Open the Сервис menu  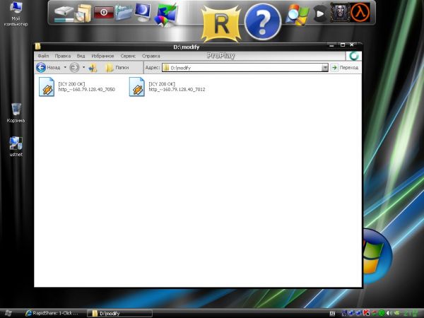pyautogui.click(x=128, y=56)
